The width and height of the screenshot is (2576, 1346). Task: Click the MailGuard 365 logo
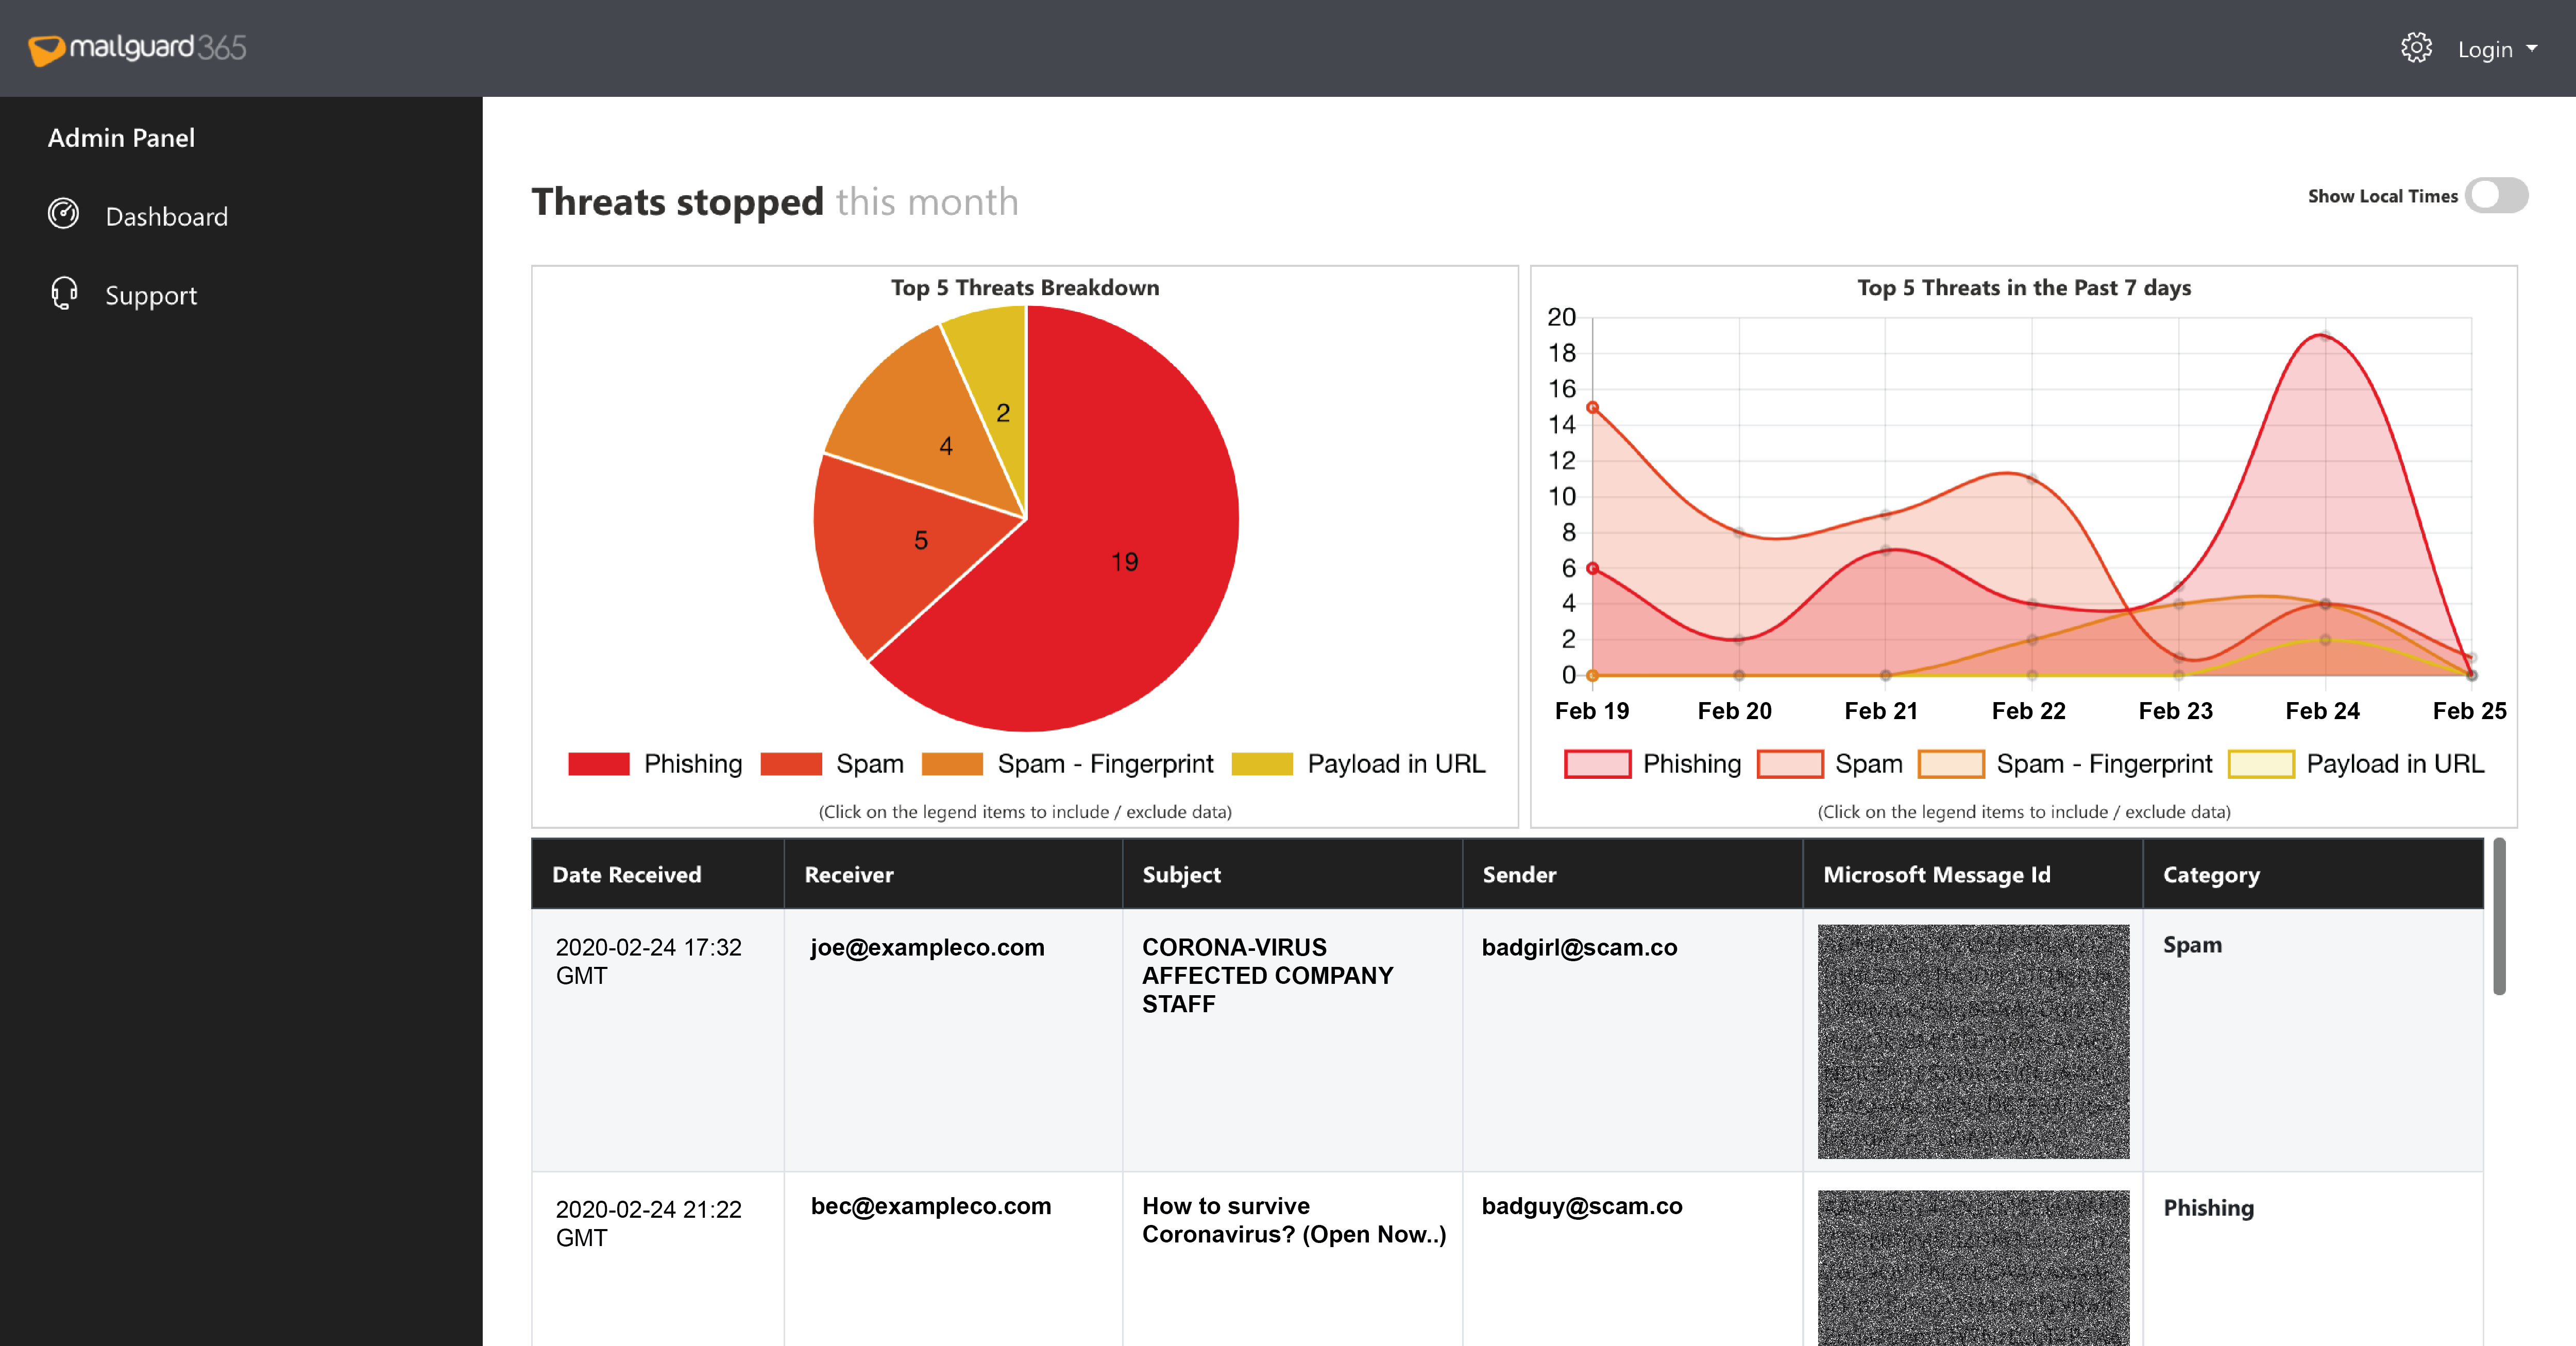[x=137, y=48]
